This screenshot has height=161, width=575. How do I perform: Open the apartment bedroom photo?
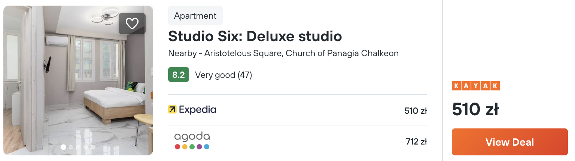(78, 80)
